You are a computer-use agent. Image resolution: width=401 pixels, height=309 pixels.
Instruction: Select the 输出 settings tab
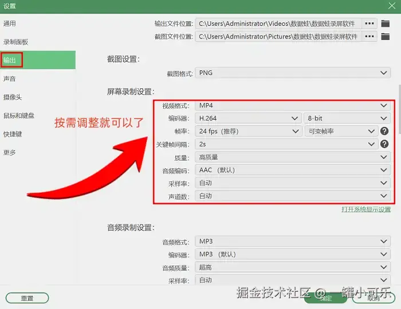click(38, 60)
